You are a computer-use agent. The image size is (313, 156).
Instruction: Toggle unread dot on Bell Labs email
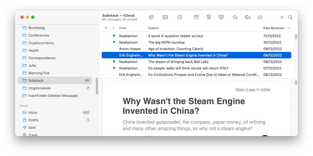[x=114, y=61]
